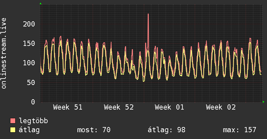Screen dimensions: 267x139
Task: Click the Week 52 axis label
Action: coord(119,107)
